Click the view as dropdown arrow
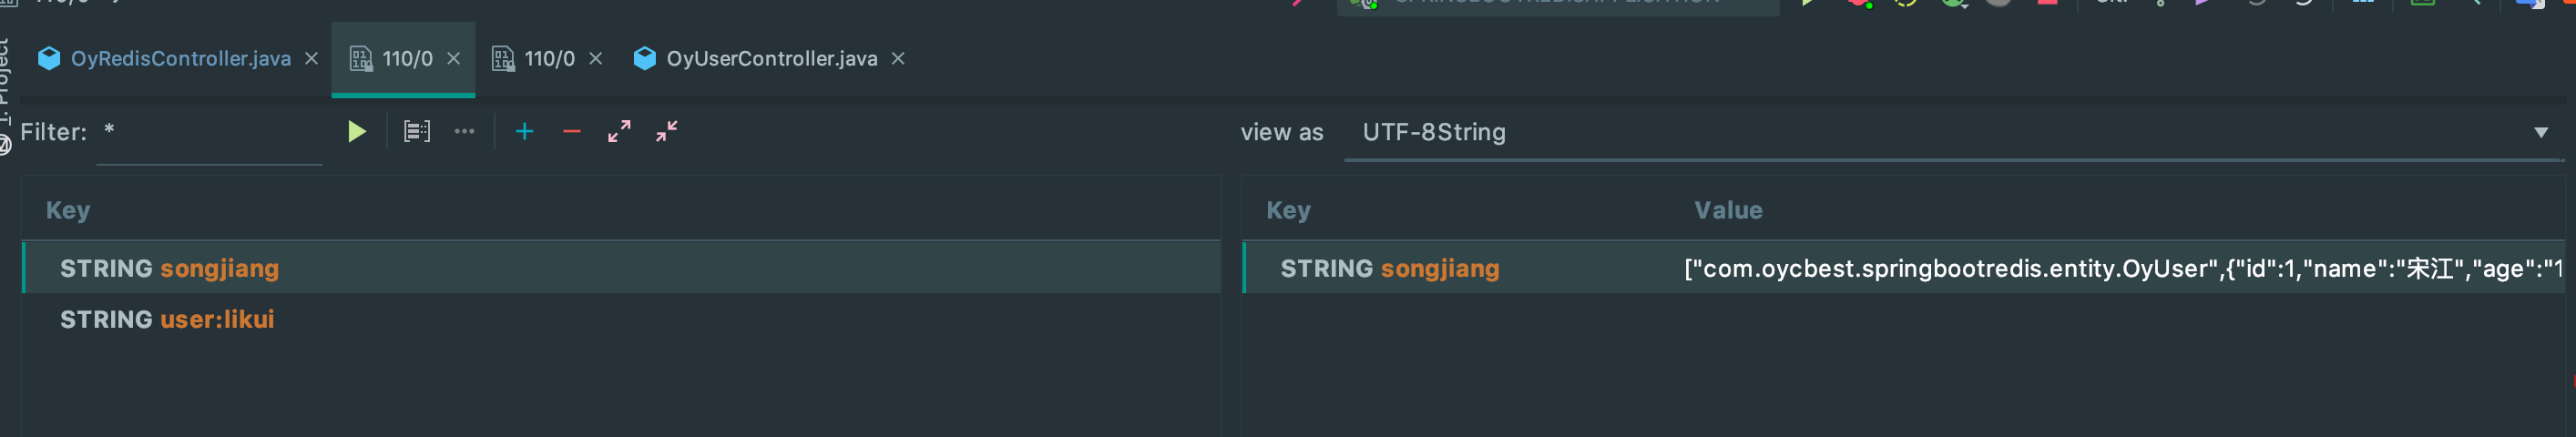 pyautogui.click(x=2541, y=132)
